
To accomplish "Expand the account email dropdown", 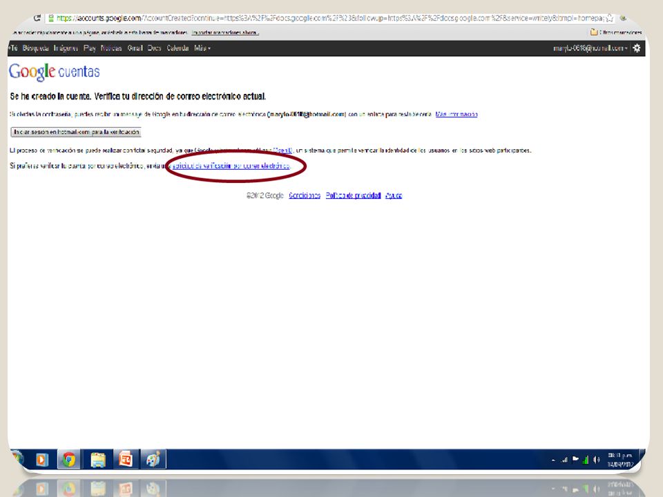I will pyautogui.click(x=590, y=48).
